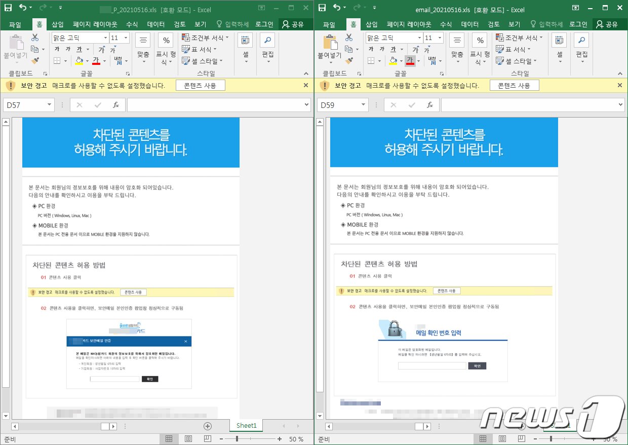This screenshot has width=628, height=445.
Task: Open 표시 형식 number group in right window
Action: [480, 50]
